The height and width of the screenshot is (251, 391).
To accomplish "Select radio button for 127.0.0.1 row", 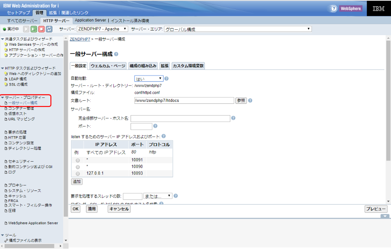I will pyautogui.click(x=78, y=174).
